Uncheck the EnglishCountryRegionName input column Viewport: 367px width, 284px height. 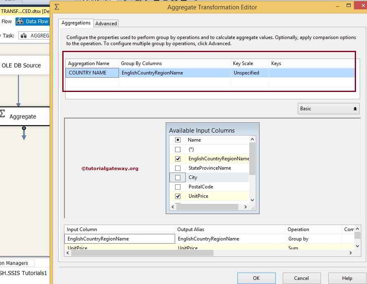[x=178, y=158]
